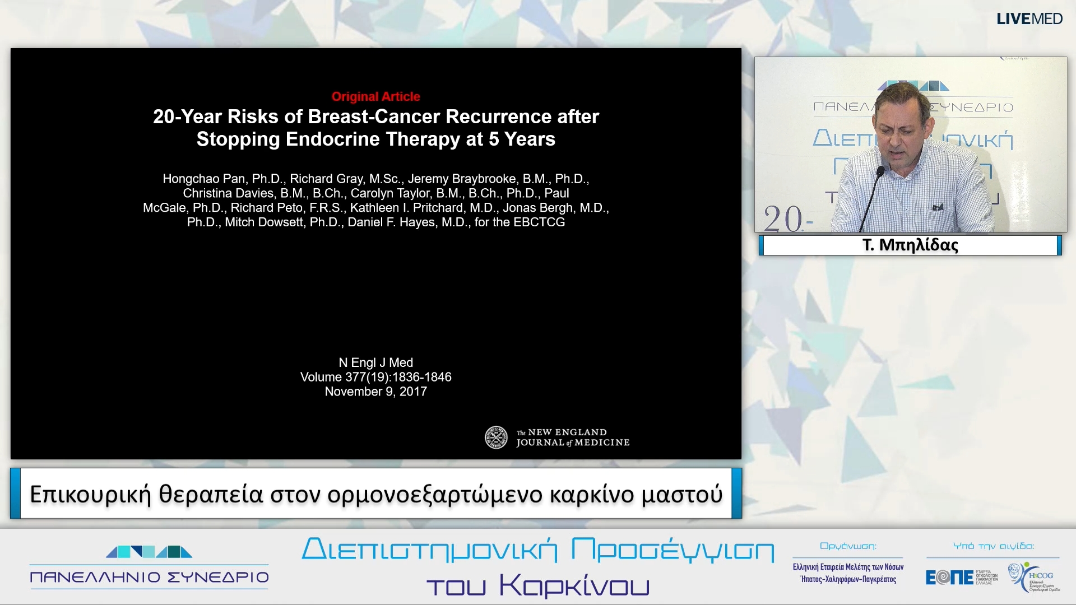The width and height of the screenshot is (1076, 605).
Task: Click the author list on the slide
Action: click(x=375, y=201)
